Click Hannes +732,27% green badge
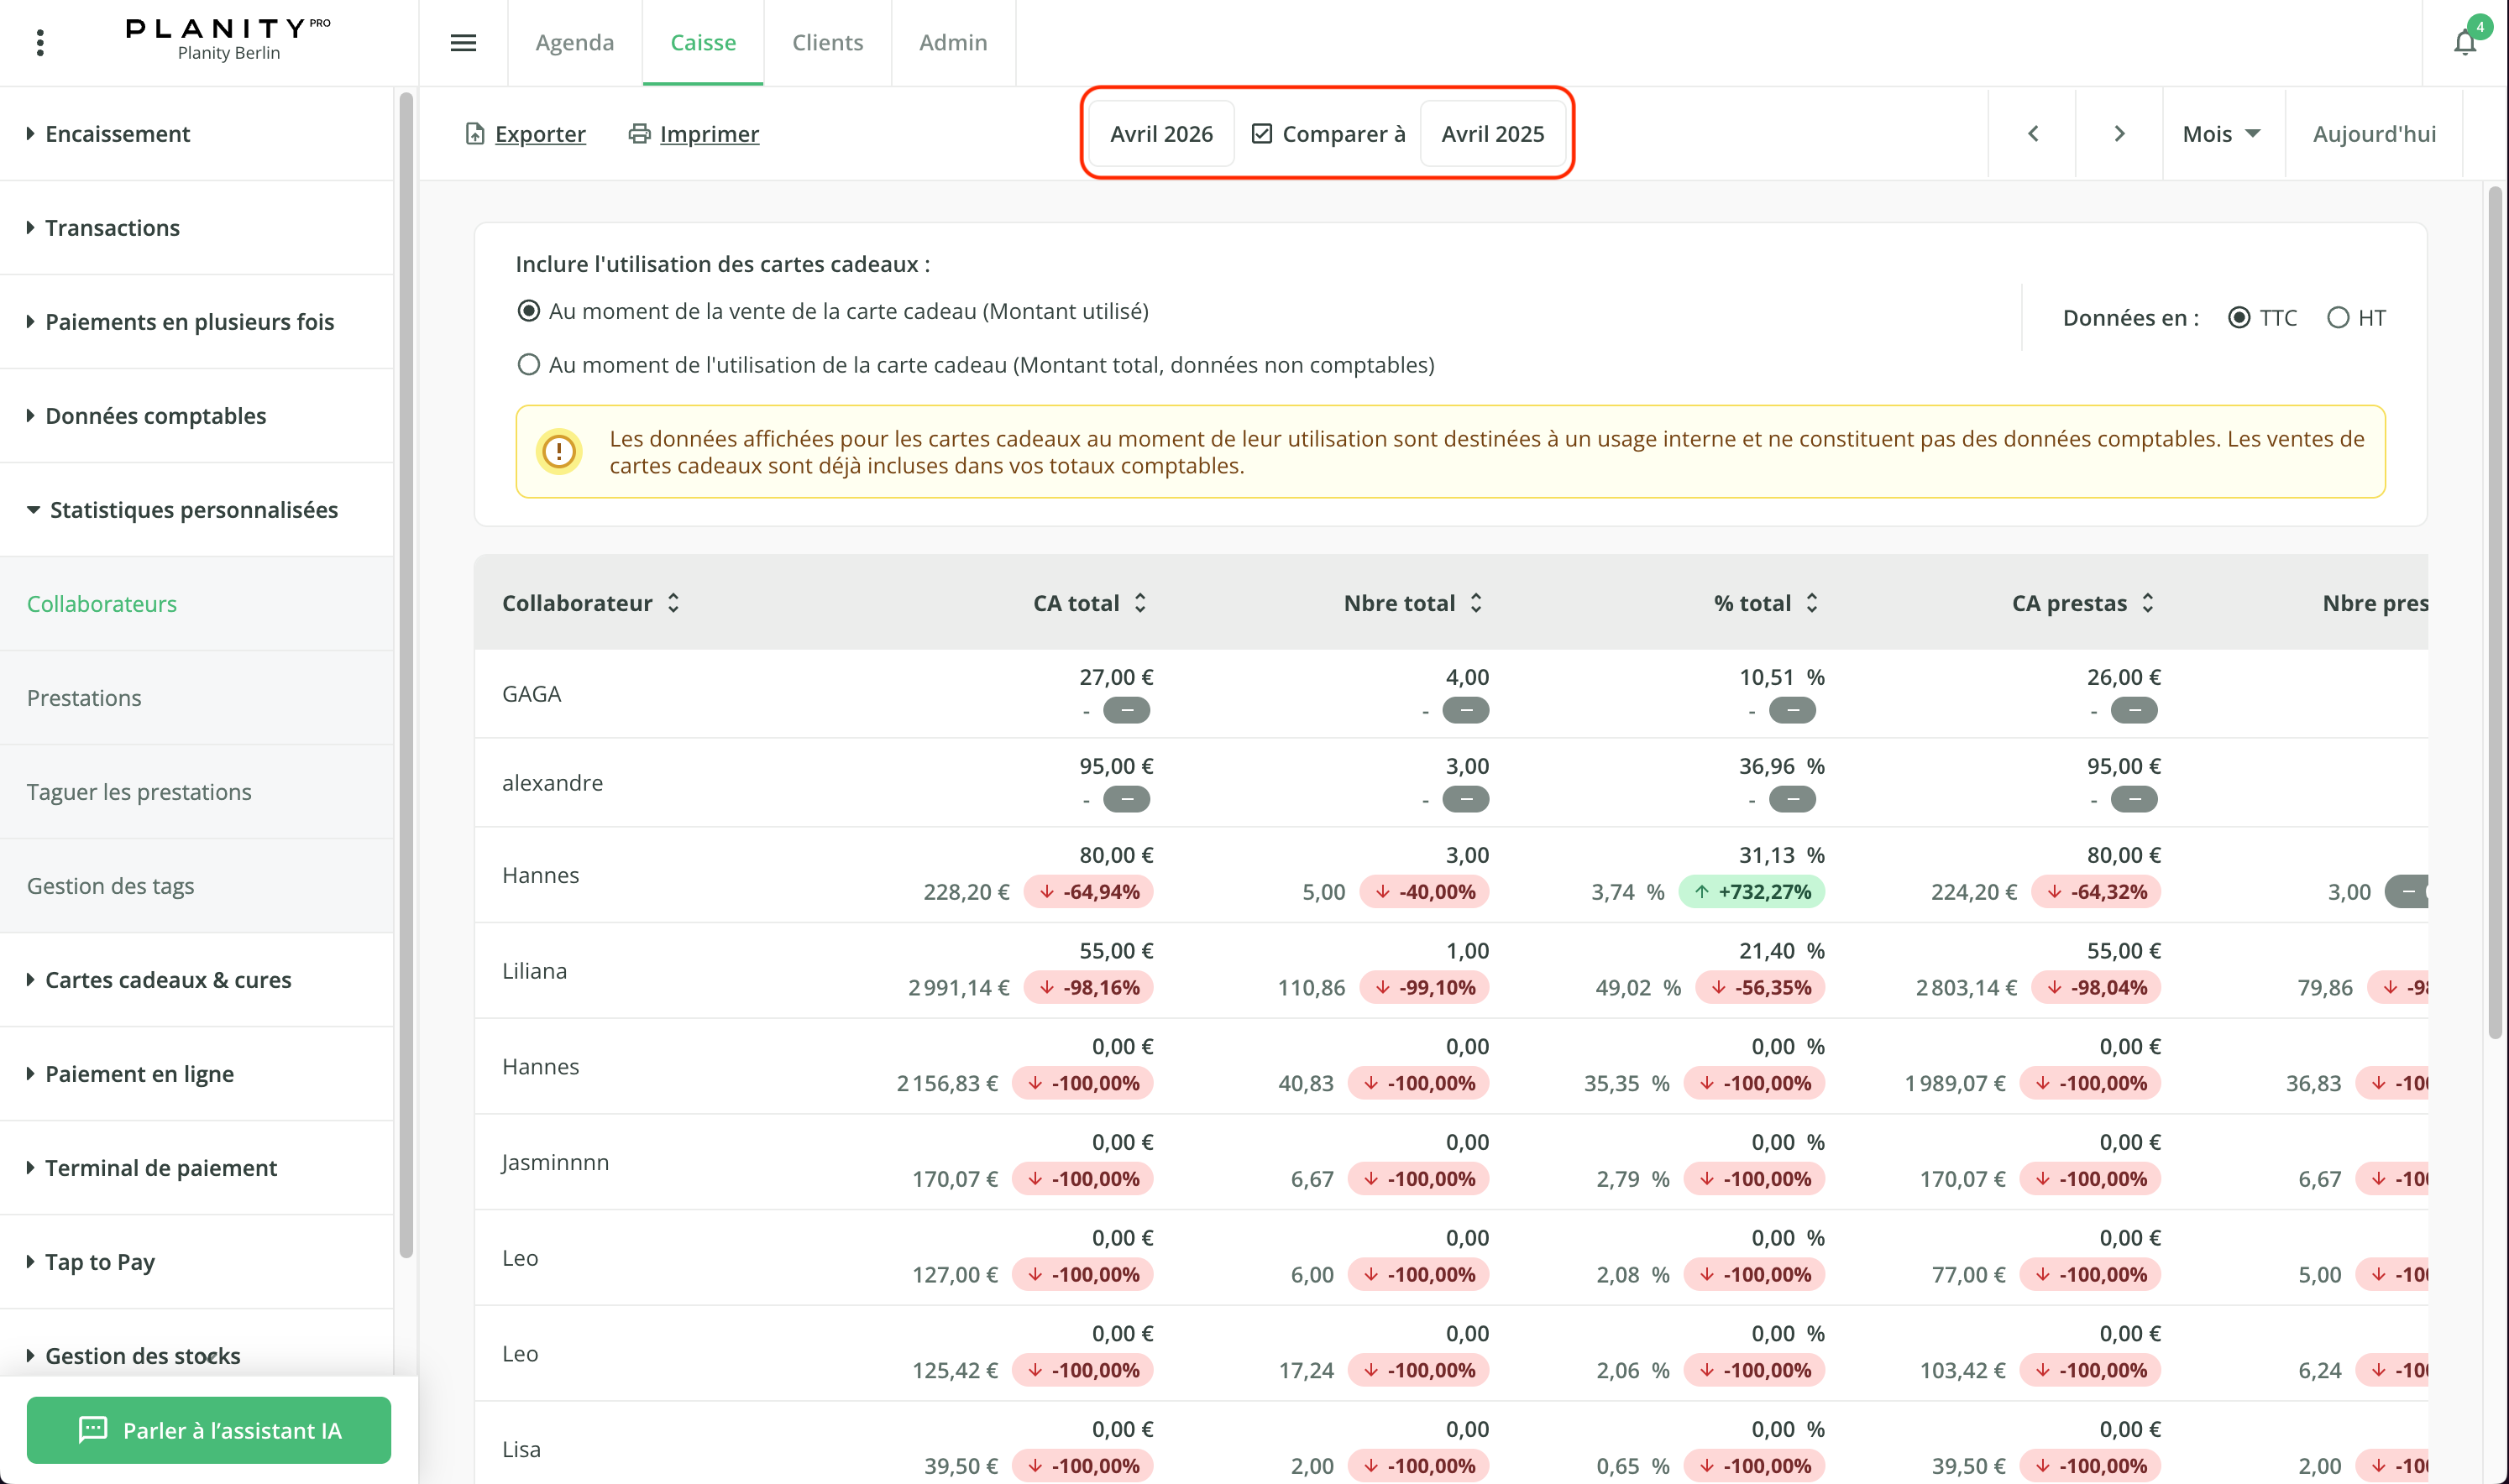Screen dimensions: 2509x1484 tap(1752, 892)
